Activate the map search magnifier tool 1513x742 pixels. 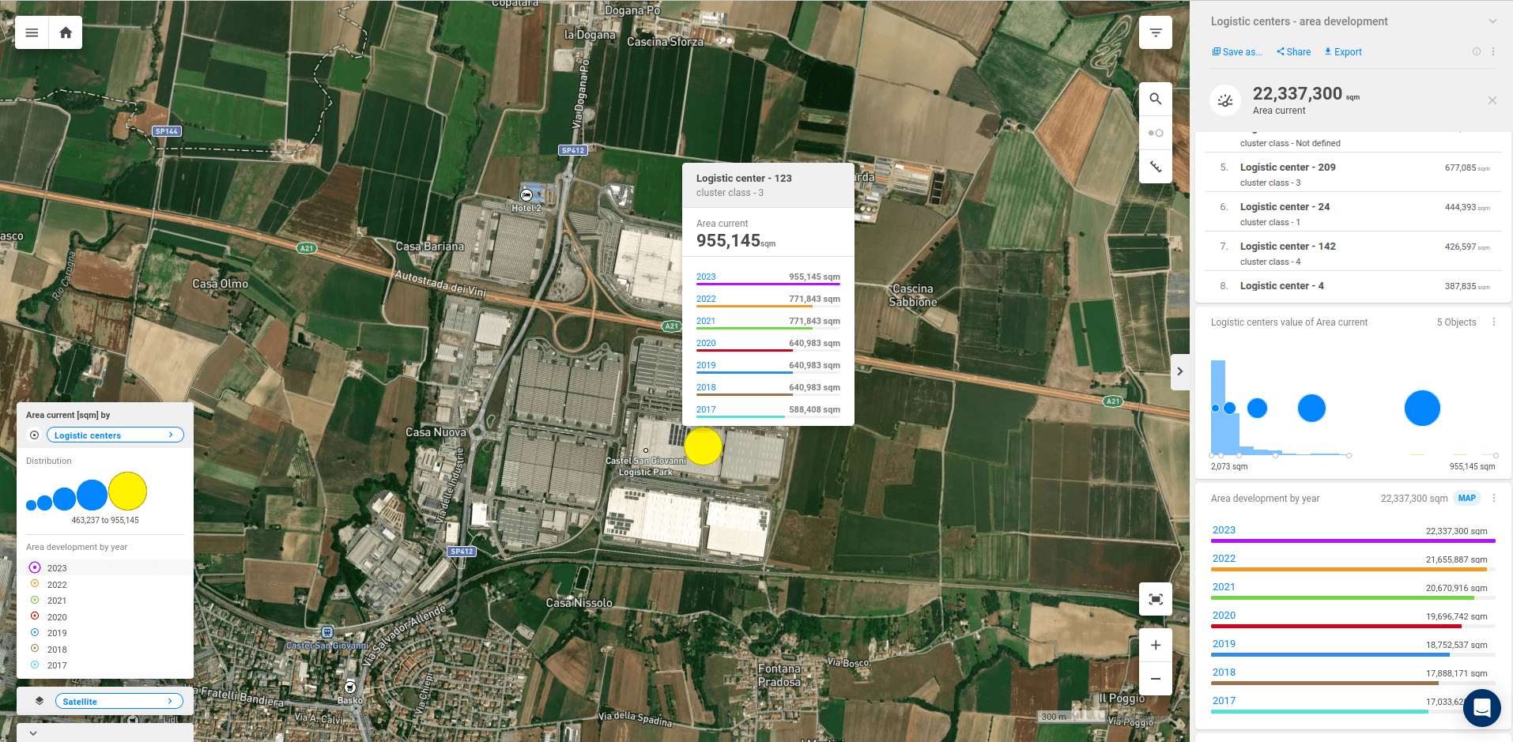coord(1155,98)
